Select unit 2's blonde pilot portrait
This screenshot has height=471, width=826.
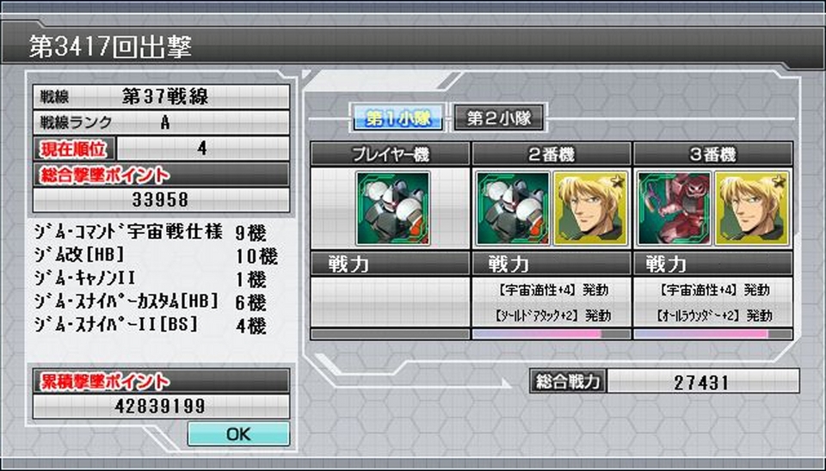pos(591,208)
